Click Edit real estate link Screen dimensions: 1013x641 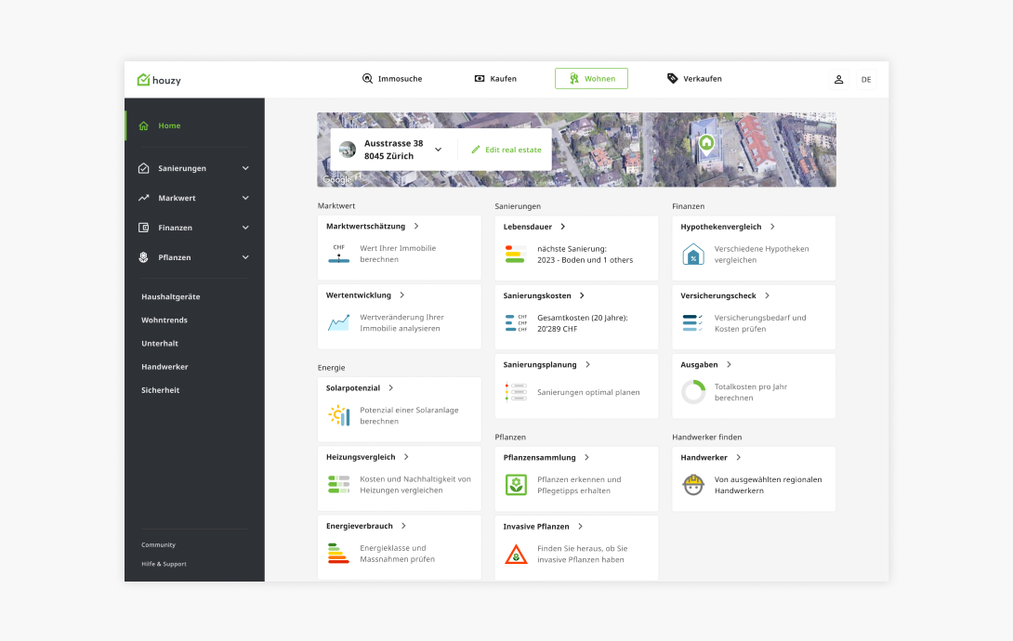506,150
